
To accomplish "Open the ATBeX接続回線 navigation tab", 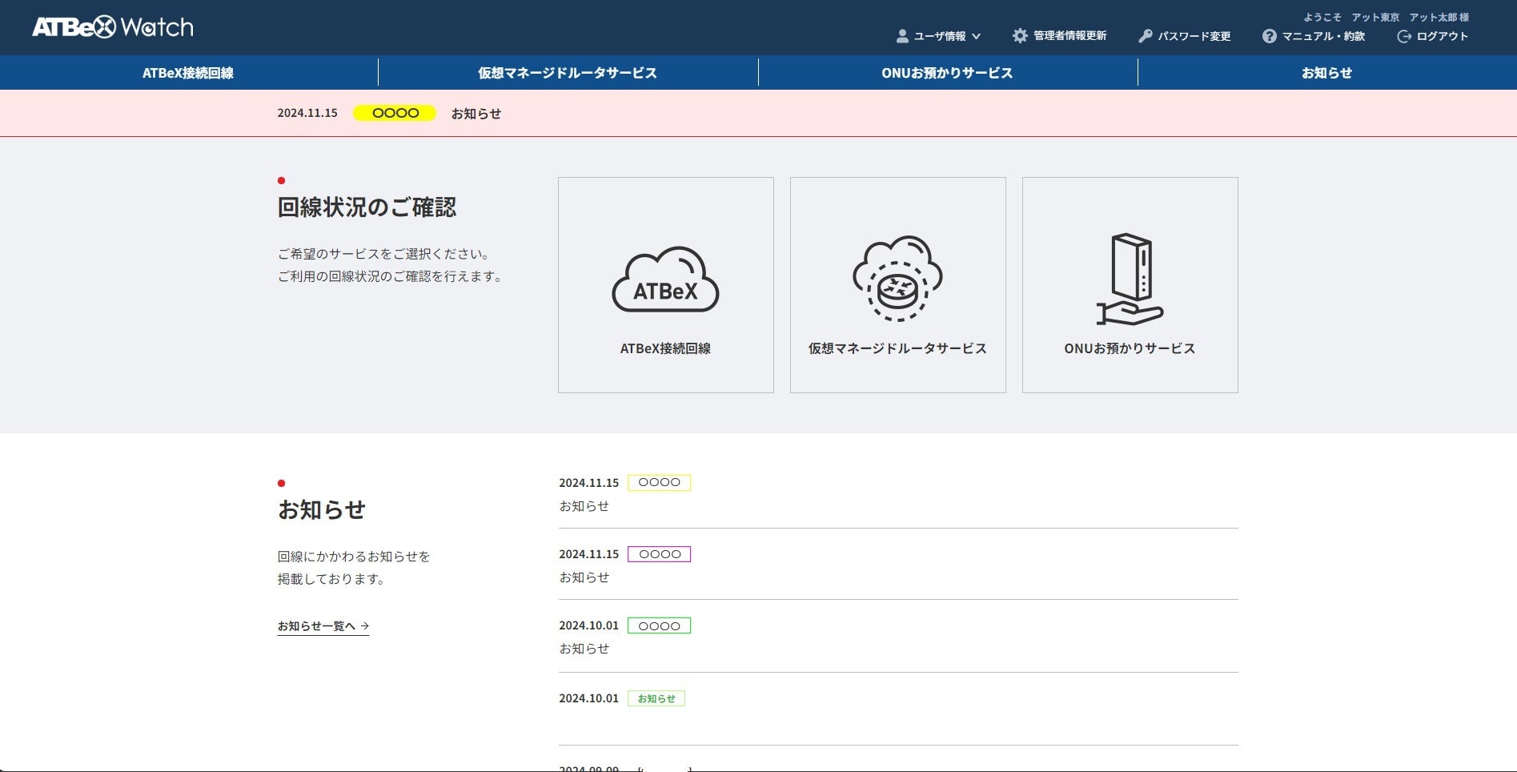I will pyautogui.click(x=188, y=73).
